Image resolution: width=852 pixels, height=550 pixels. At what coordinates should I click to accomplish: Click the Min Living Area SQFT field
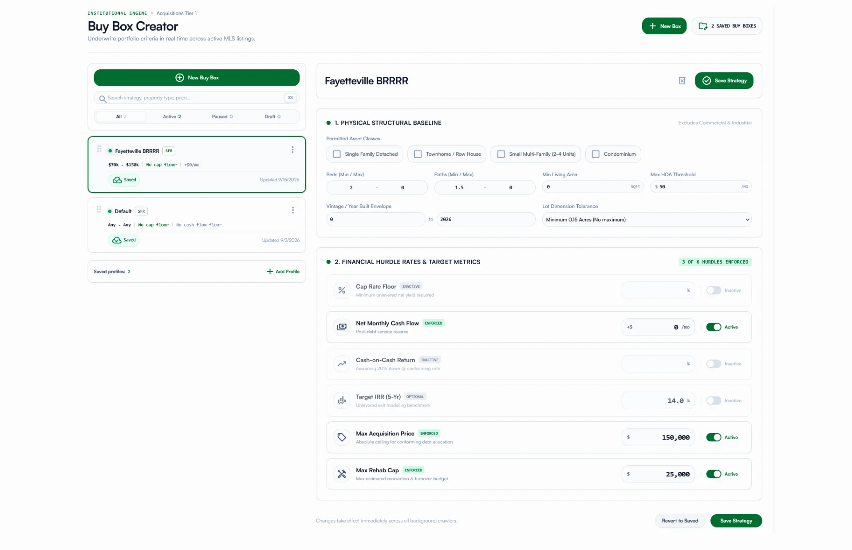click(x=592, y=187)
